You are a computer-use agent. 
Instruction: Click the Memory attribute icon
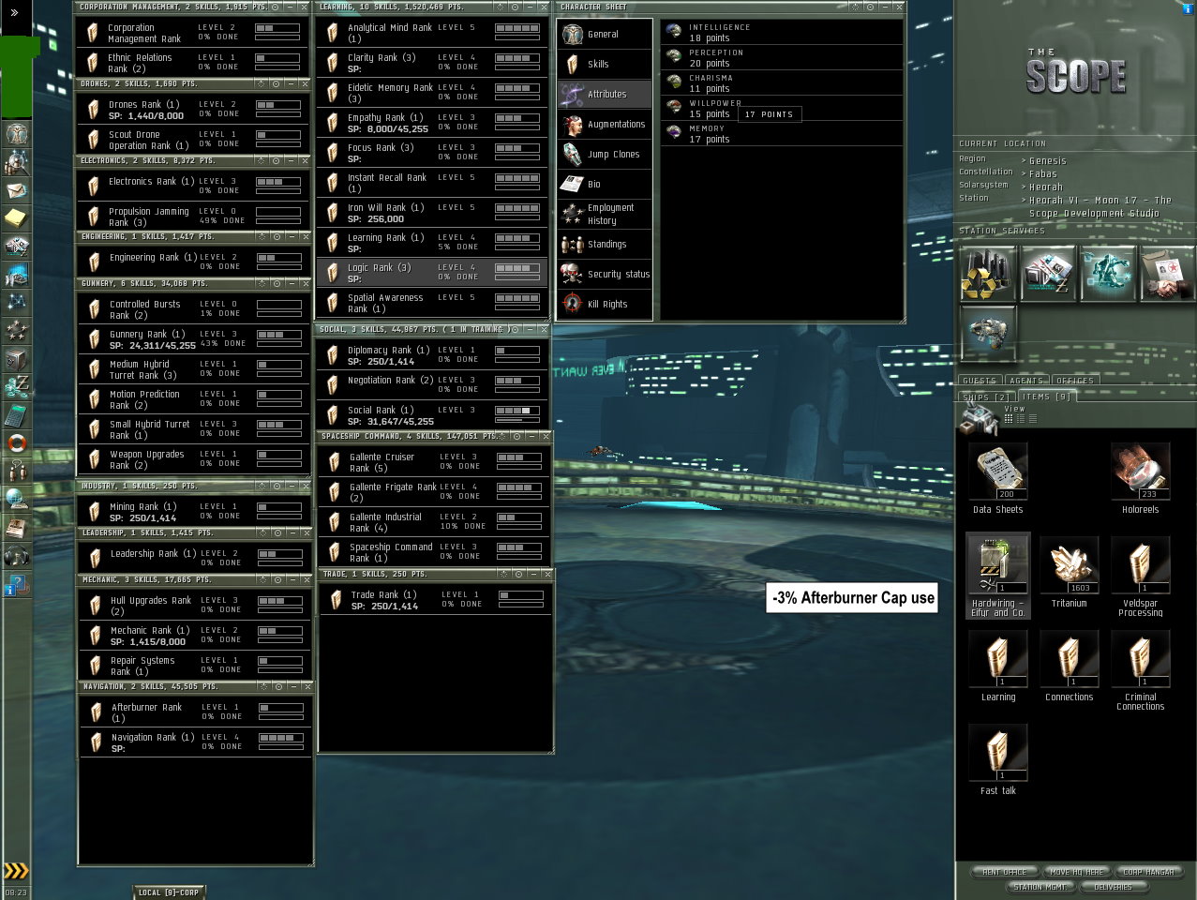tap(673, 132)
